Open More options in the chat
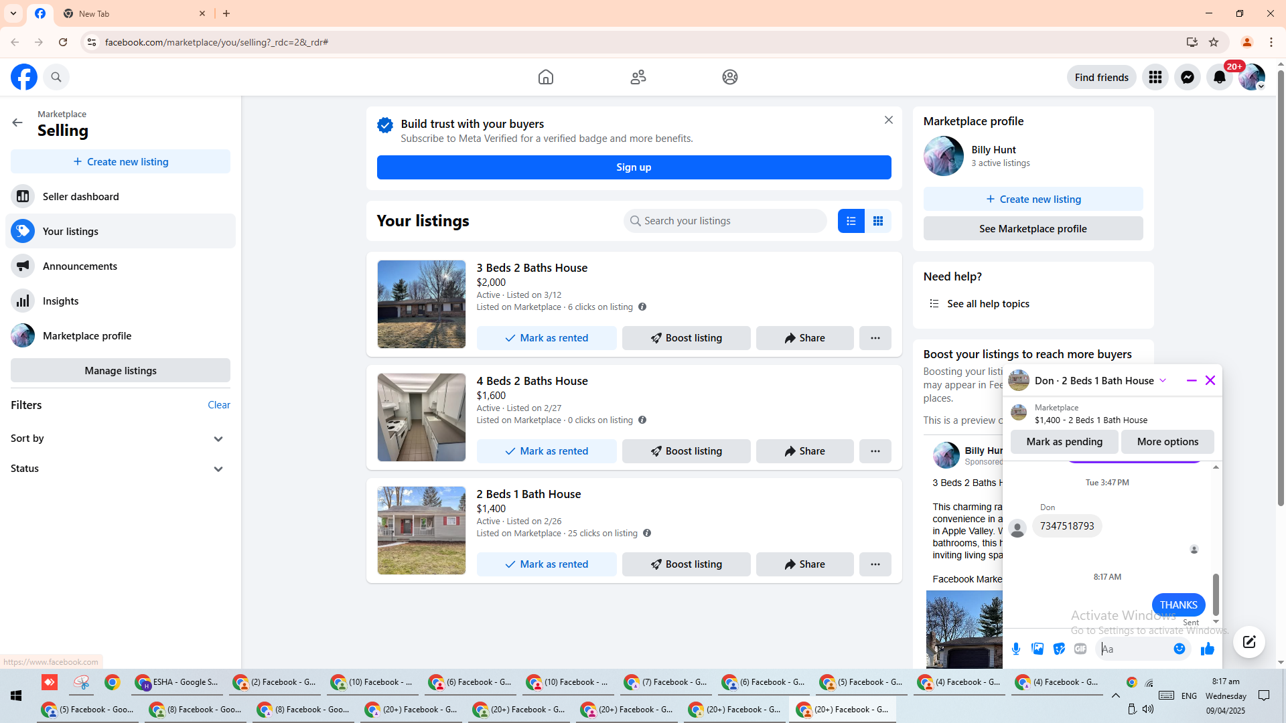The width and height of the screenshot is (1286, 723). click(x=1168, y=442)
